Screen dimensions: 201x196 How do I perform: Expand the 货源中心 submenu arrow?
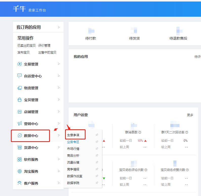(x=59, y=147)
